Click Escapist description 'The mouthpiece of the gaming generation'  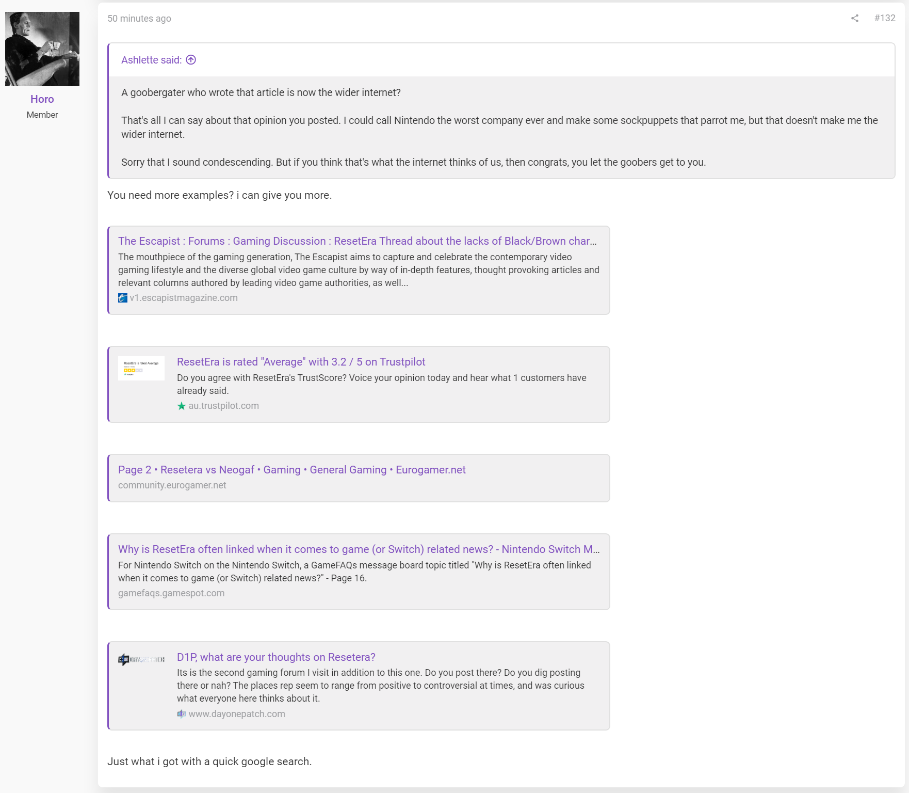(359, 270)
